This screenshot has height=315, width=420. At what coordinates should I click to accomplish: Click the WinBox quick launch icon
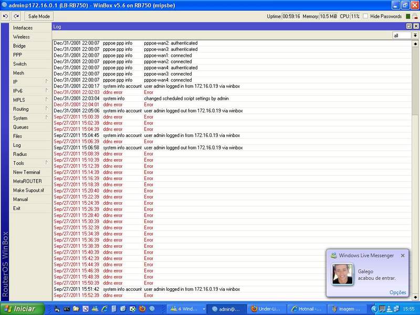[152, 309]
